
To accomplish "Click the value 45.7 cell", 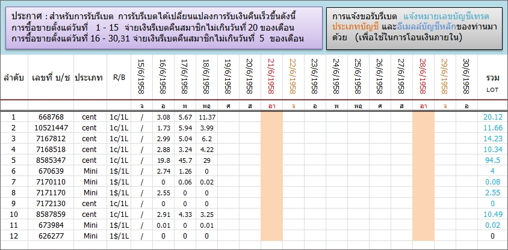I will coord(185,160).
